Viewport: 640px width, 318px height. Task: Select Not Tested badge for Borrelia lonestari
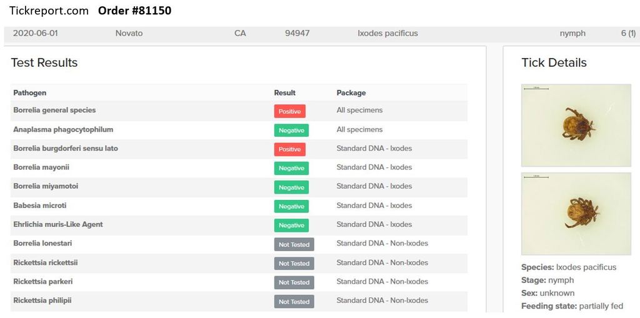tap(294, 244)
